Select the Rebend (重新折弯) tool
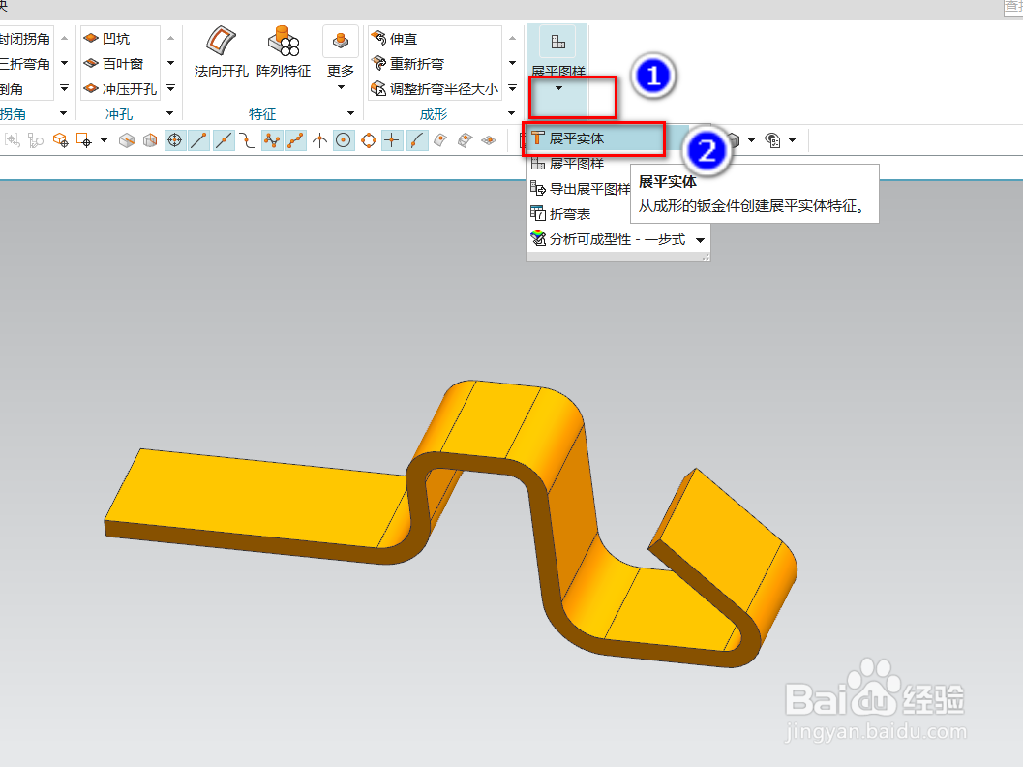Viewport: 1023px width, 767px height. (x=407, y=63)
